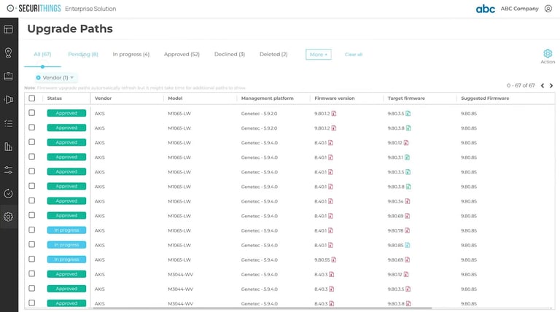This screenshot has width=560, height=312.
Task: Open the More filters dropdown
Action: (318, 54)
